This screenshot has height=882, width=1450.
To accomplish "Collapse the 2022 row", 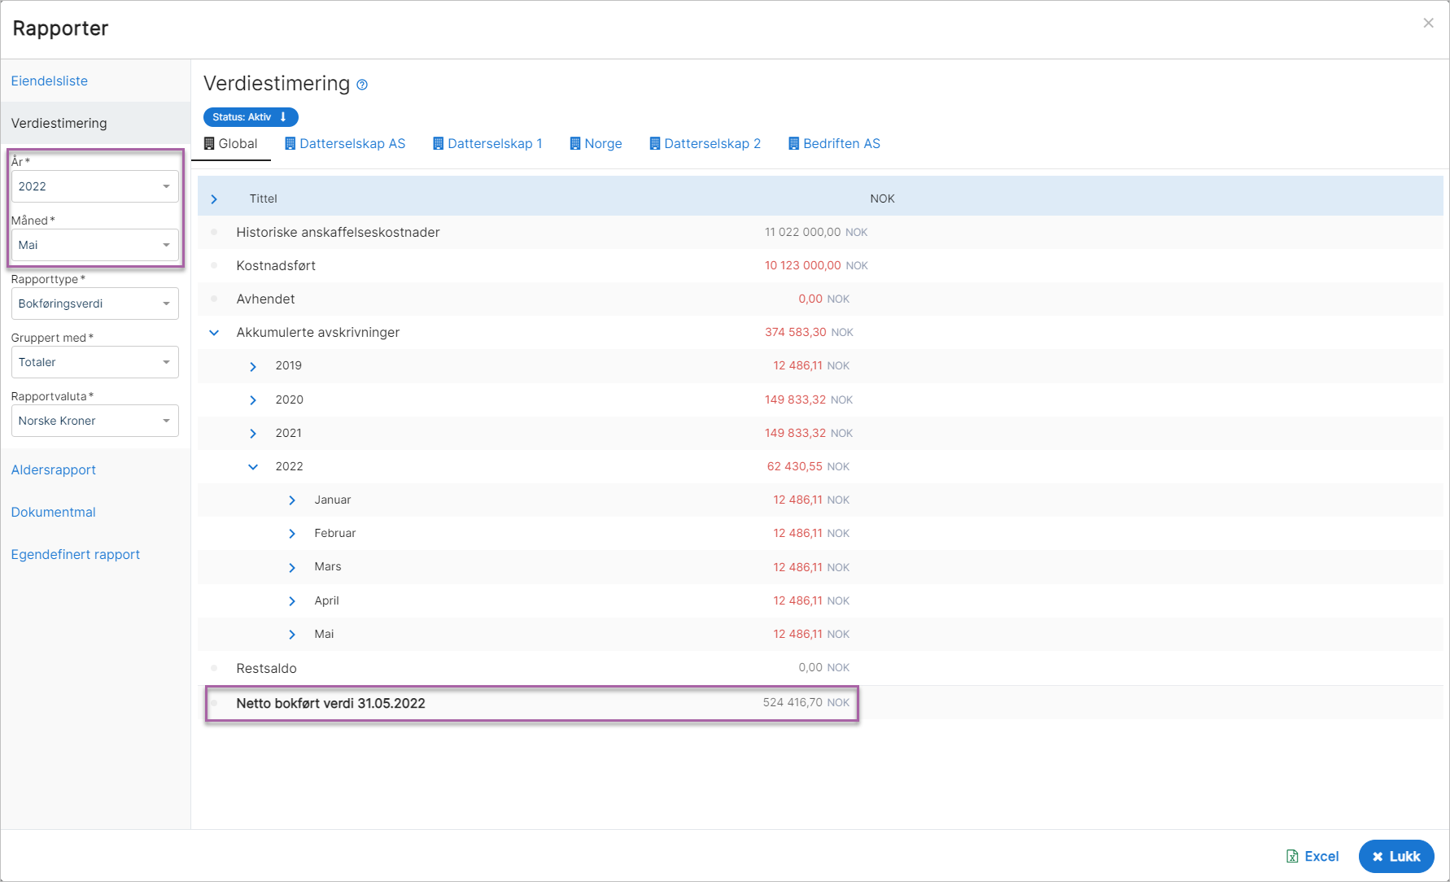I will click(x=253, y=466).
